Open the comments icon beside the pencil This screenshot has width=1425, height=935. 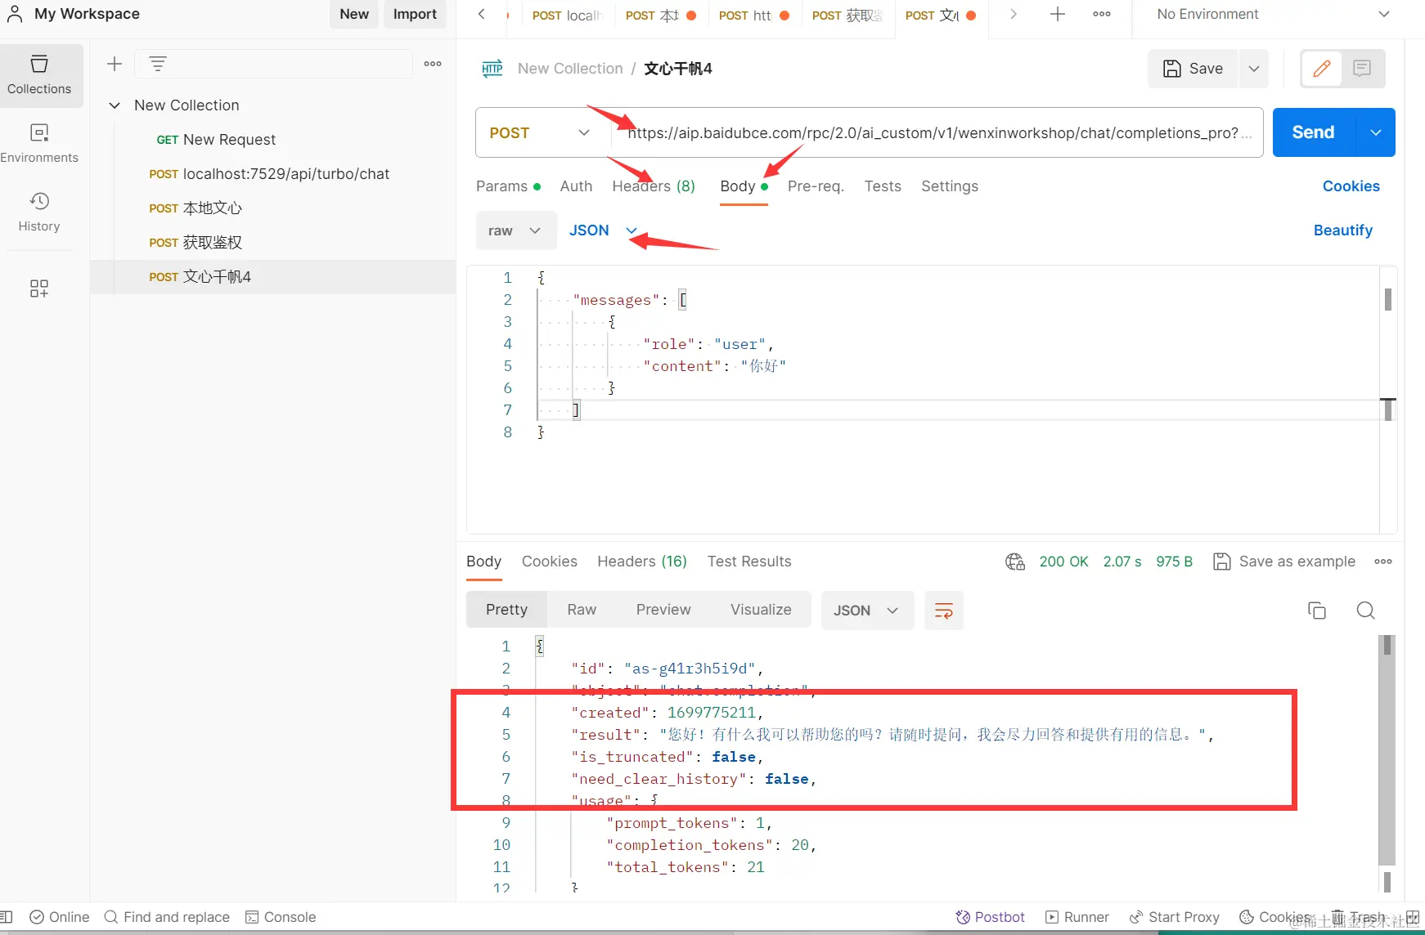(1362, 69)
